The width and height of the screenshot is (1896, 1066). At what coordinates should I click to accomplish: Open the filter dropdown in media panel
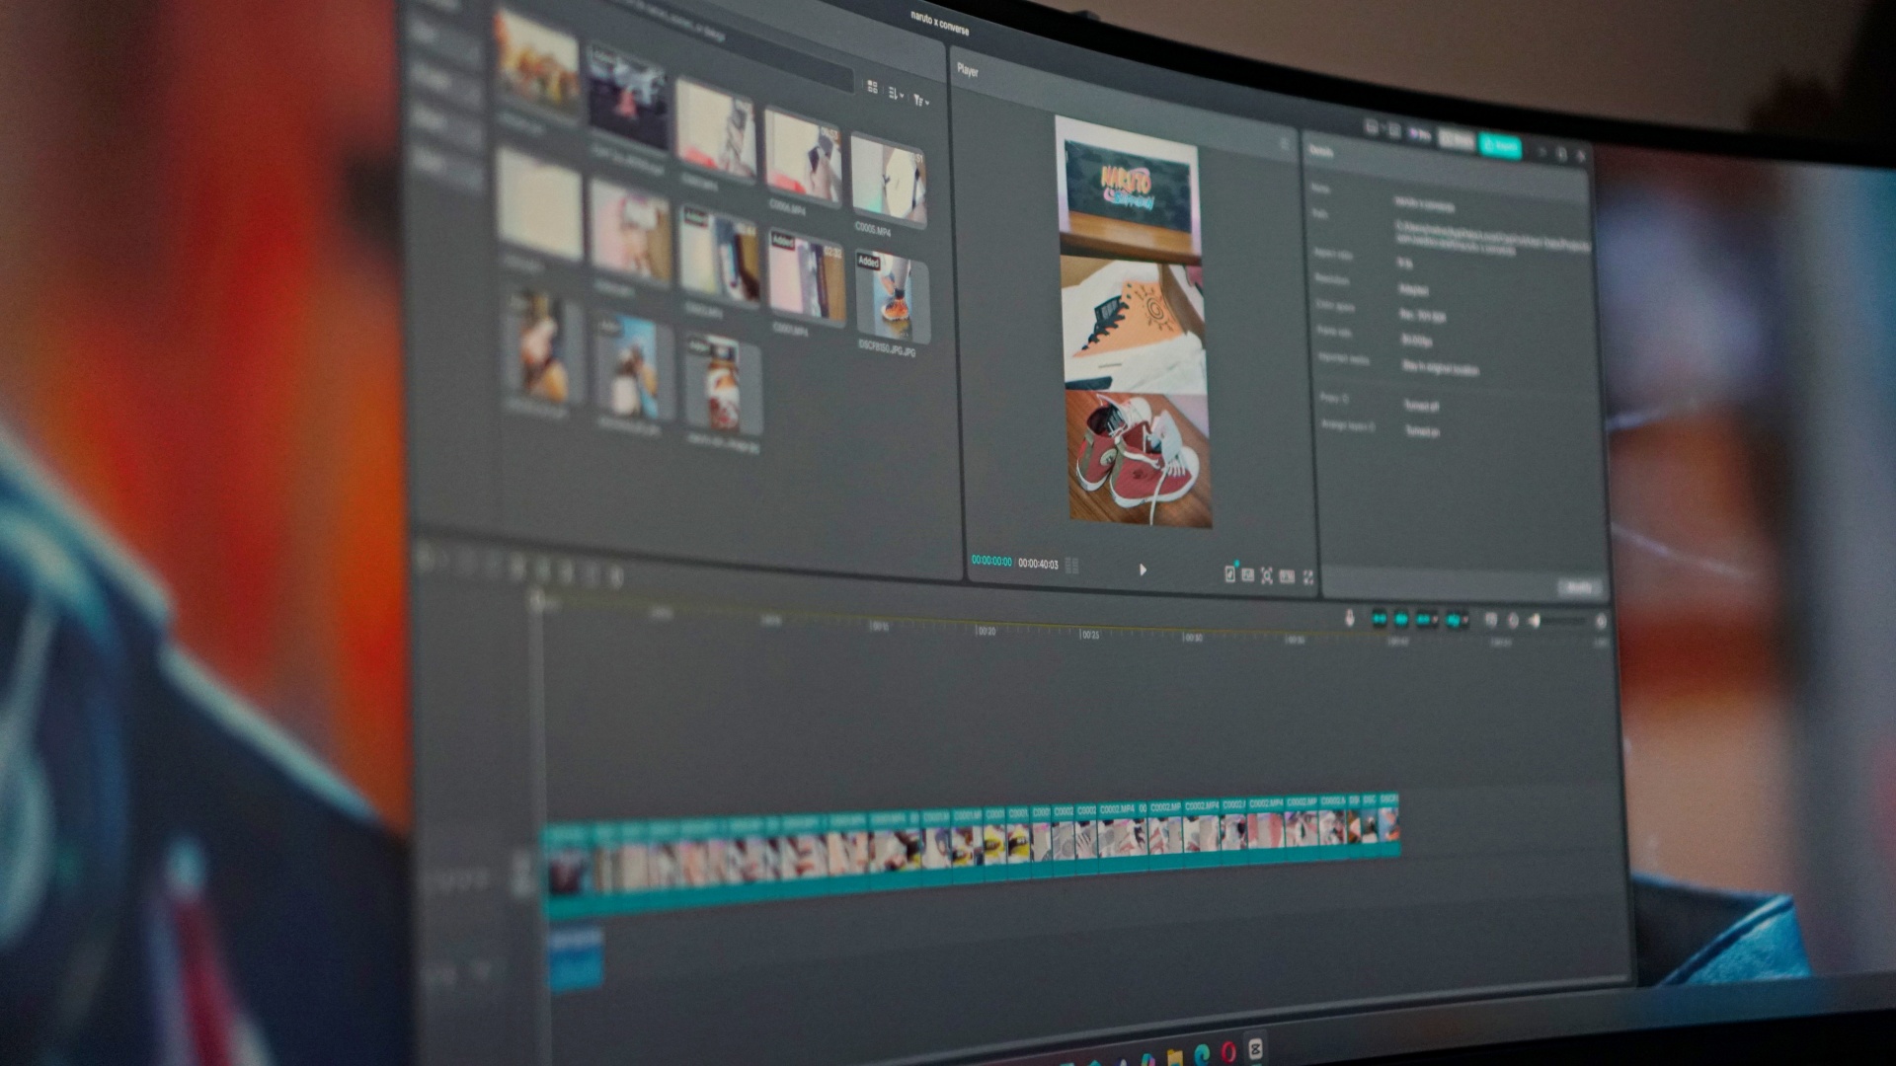[921, 100]
